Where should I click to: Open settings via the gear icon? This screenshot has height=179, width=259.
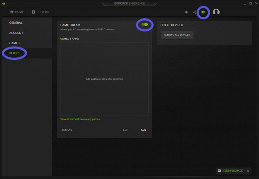[x=203, y=12]
